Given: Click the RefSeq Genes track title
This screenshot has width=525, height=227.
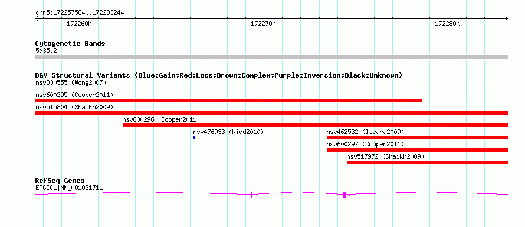Looking at the screenshot, I should [x=60, y=181].
